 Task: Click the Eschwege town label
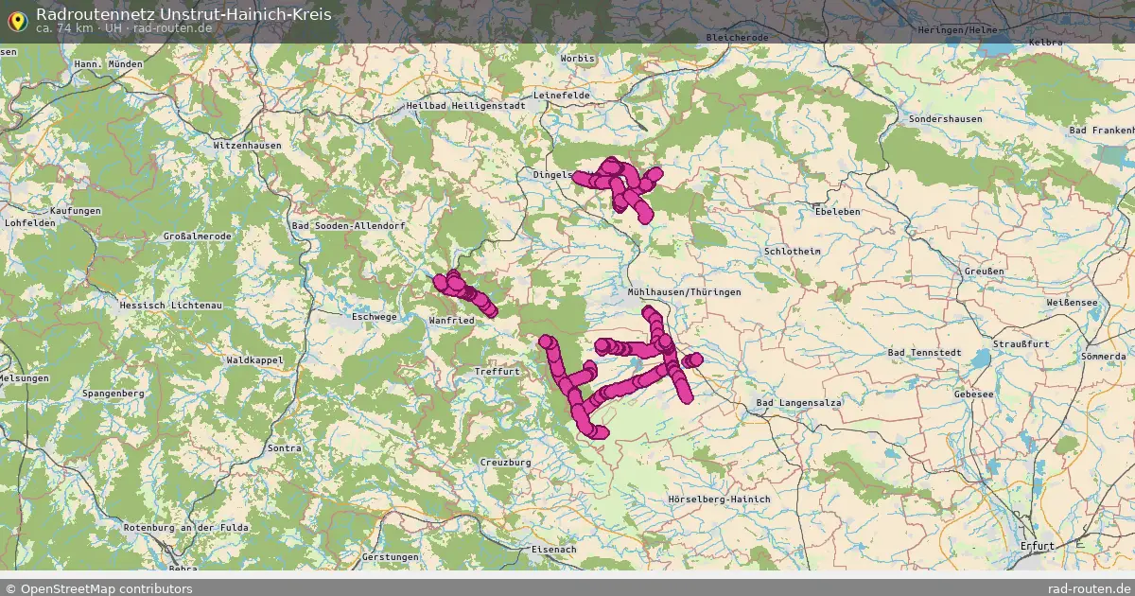pos(375,317)
